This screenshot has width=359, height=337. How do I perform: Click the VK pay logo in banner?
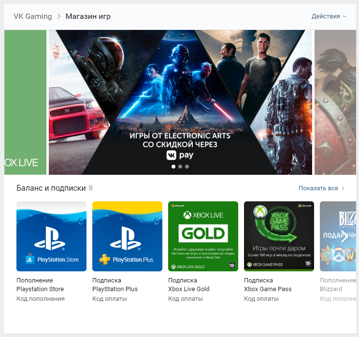pos(180,155)
